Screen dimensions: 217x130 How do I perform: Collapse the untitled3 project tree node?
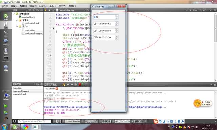coord(14,14)
